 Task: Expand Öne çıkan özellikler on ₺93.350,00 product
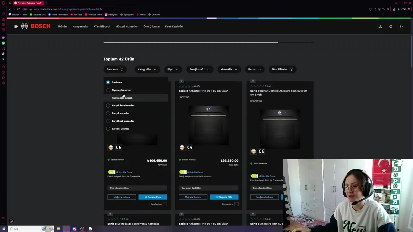pos(208,188)
